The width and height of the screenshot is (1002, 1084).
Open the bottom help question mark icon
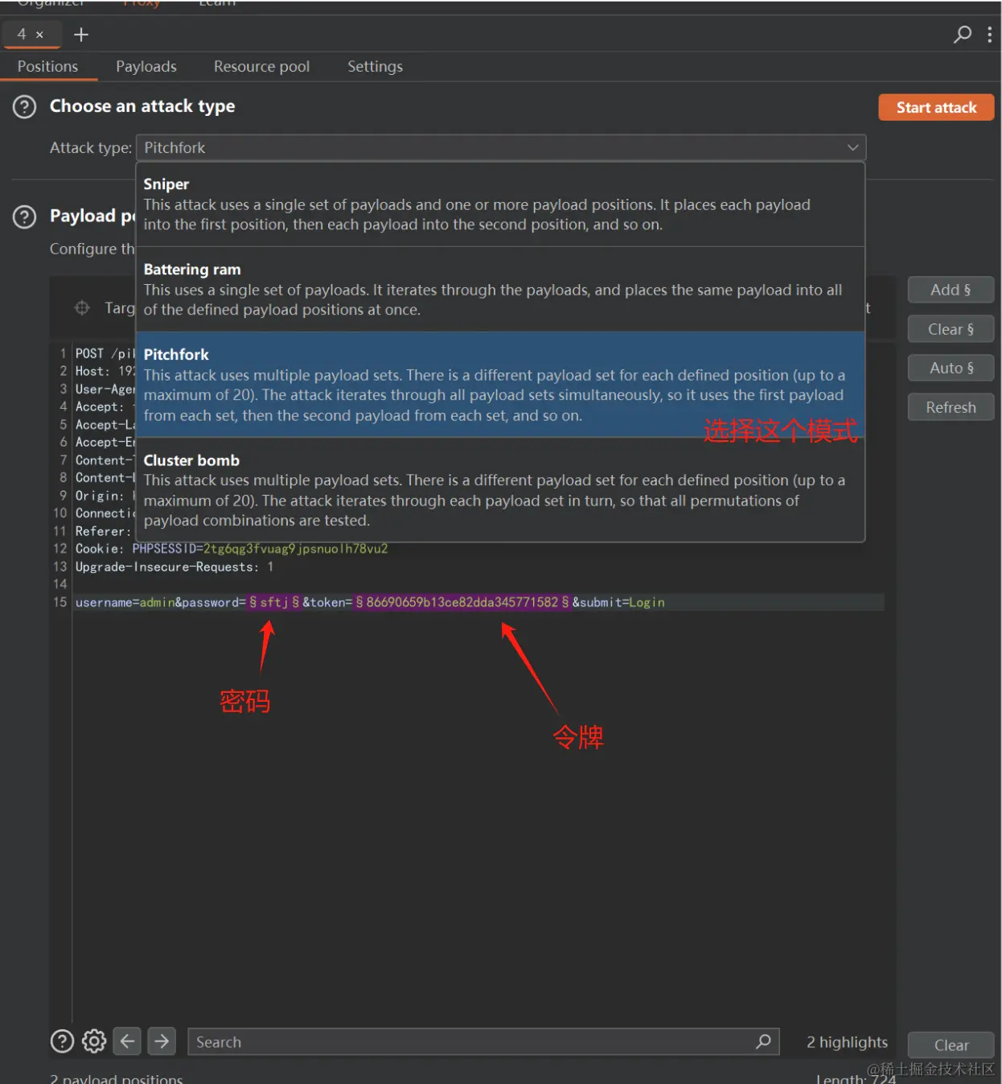pyautogui.click(x=62, y=1041)
